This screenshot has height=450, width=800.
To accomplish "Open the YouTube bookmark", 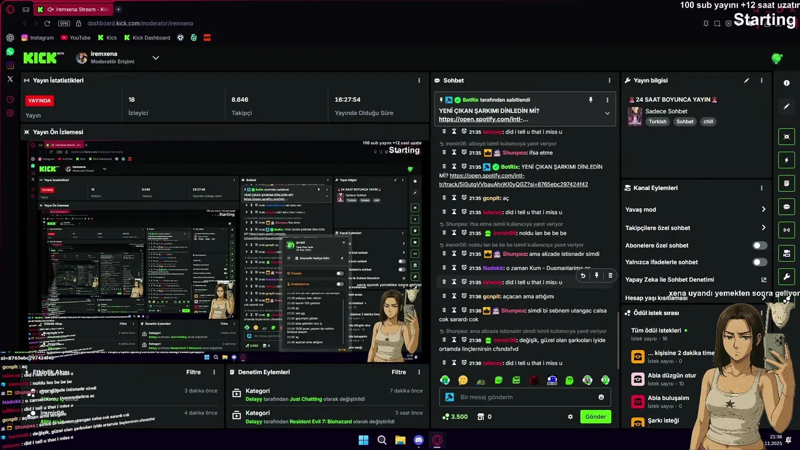I will click(76, 37).
